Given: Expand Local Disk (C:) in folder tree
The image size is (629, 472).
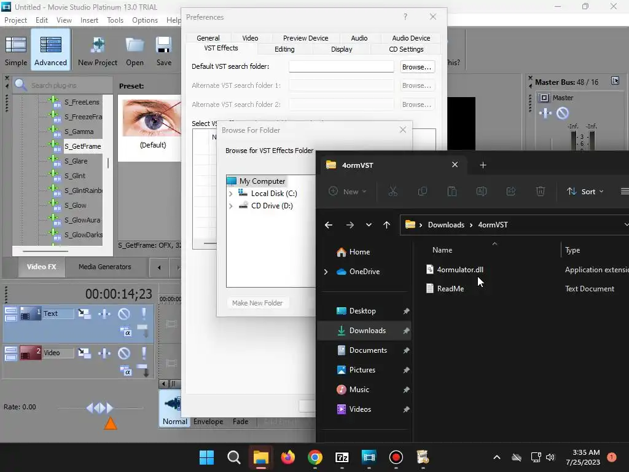Looking at the screenshot, I should (x=231, y=194).
